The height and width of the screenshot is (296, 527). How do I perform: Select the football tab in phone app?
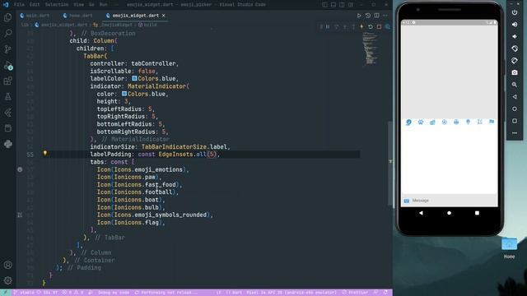[445, 123]
